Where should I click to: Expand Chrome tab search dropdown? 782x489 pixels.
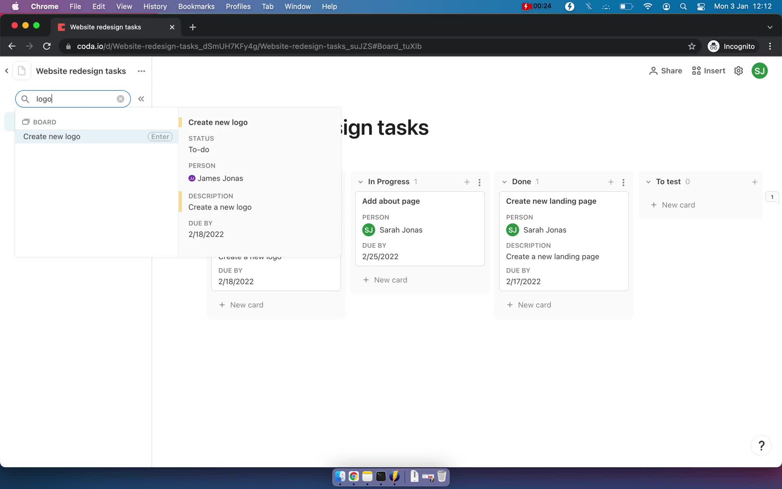[x=770, y=27]
